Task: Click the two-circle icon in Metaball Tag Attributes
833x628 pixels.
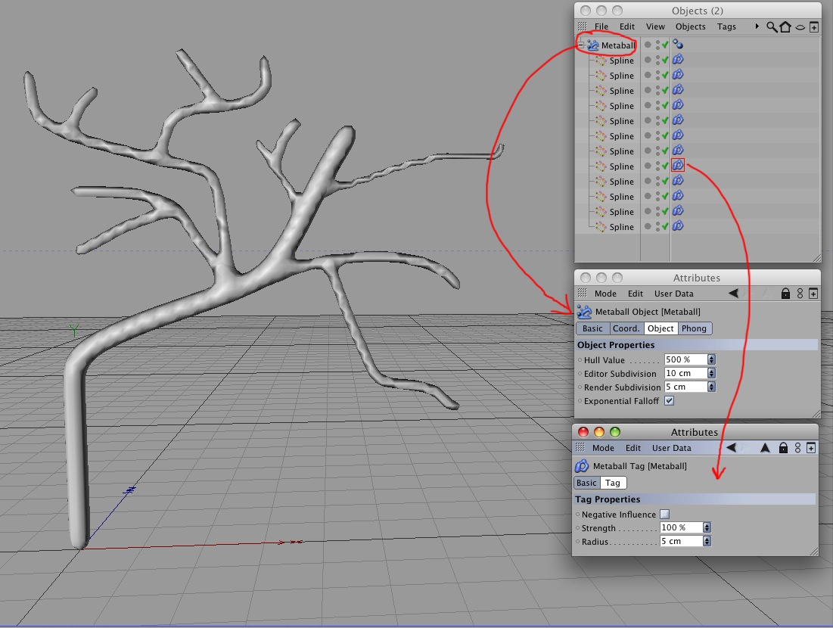Action: (797, 448)
